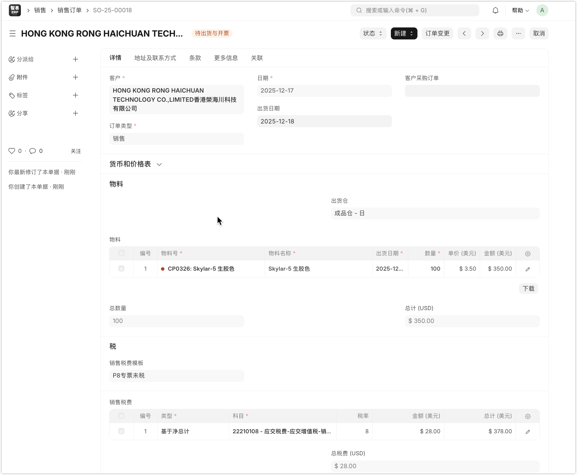The image size is (577, 475).
Task: Go to previous sales order arrow
Action: pos(464,33)
